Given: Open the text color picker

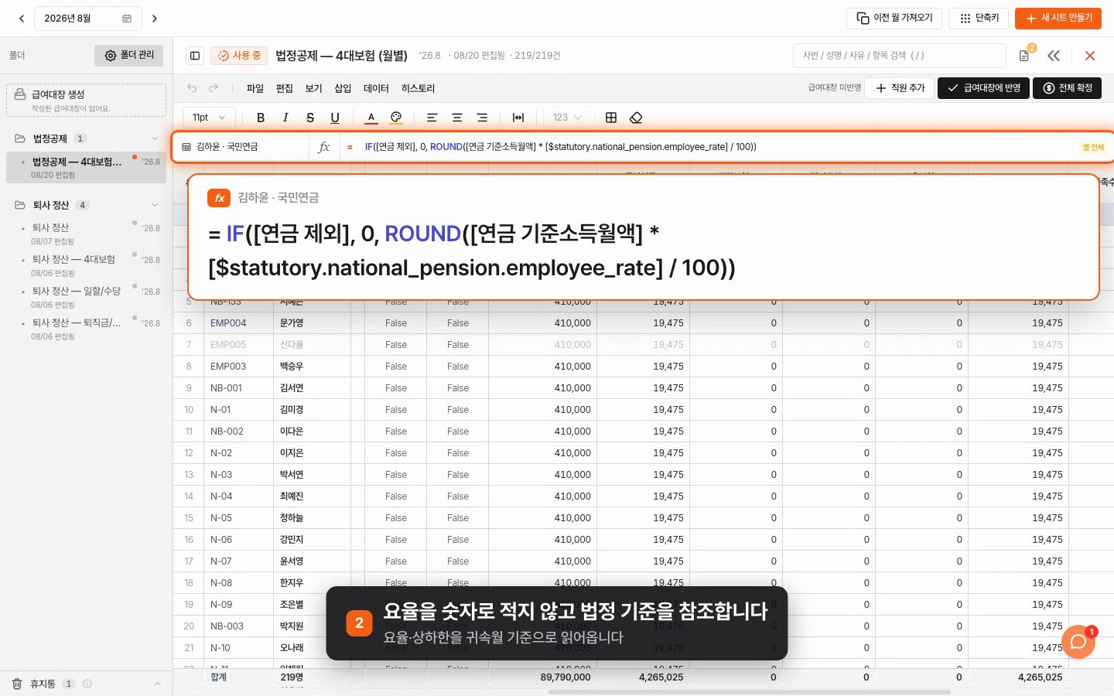Looking at the screenshot, I should coord(371,118).
